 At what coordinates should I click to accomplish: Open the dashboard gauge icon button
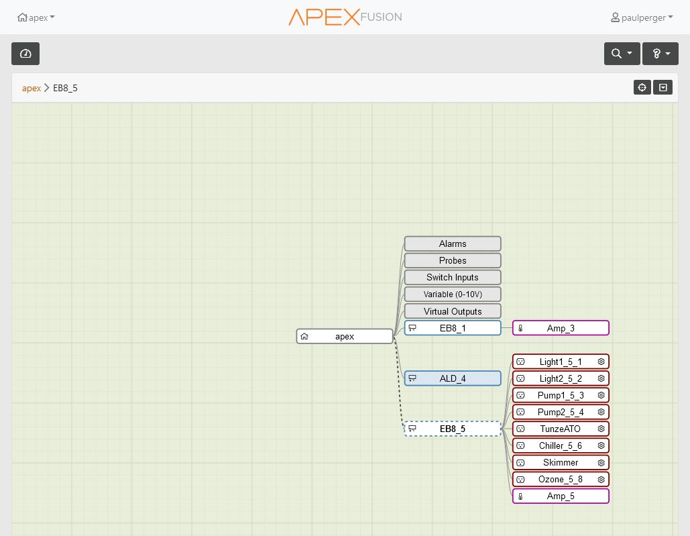[25, 54]
